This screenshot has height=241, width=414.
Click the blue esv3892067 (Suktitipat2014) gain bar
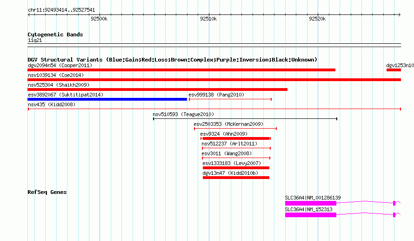pos(107,99)
